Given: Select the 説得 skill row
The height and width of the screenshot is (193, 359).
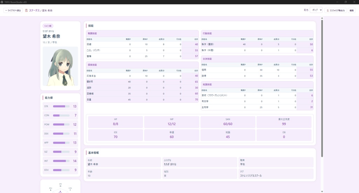Looking at the screenshot, I should pyautogui.click(x=257, y=76).
